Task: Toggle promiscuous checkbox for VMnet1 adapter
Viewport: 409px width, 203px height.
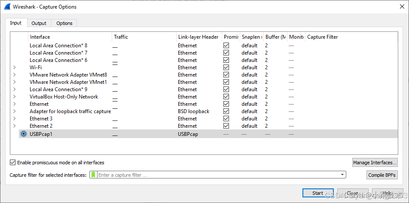Action: pos(226,82)
